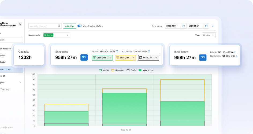The height and width of the screenshot is (134, 253).
Task: Click the Add filter button
Action: coord(69,26)
